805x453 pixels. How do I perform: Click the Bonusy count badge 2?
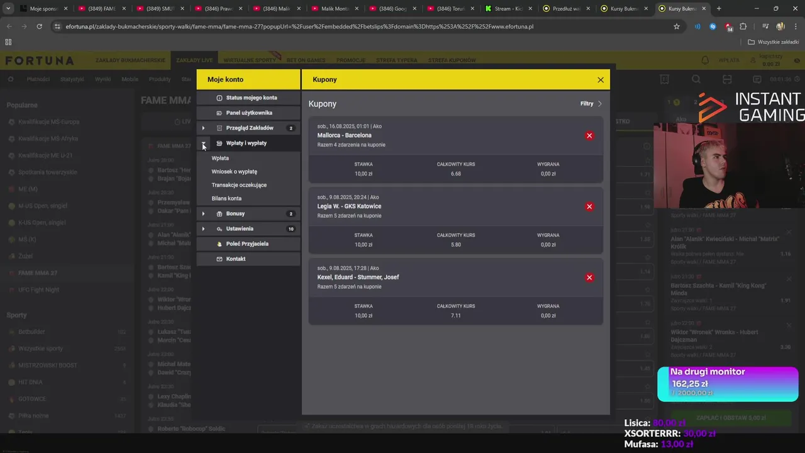coord(291,214)
